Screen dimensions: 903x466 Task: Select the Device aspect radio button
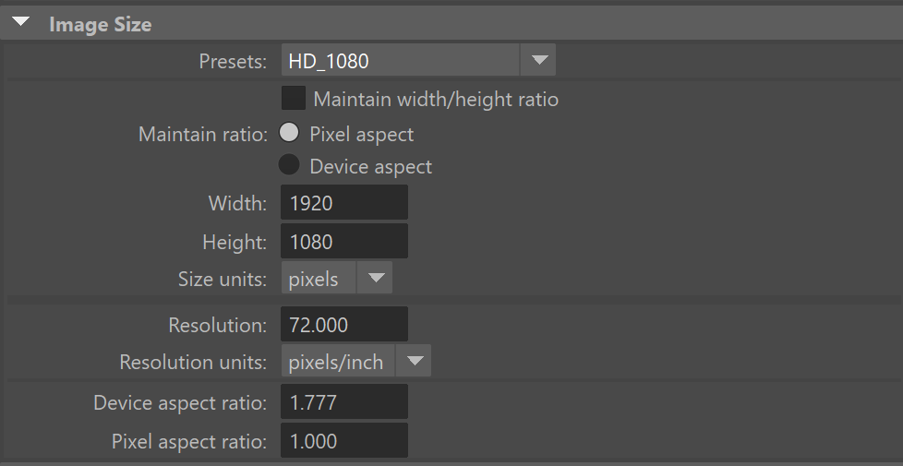290,165
